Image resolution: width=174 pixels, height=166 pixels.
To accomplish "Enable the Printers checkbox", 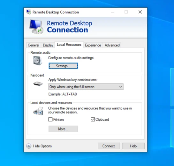I will click(x=50, y=120).
